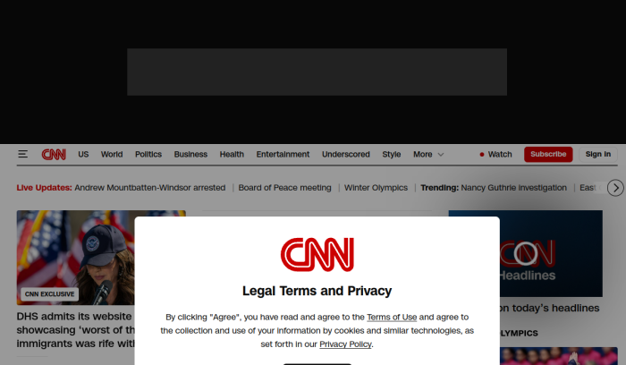Expand the More dropdown menu

428,154
